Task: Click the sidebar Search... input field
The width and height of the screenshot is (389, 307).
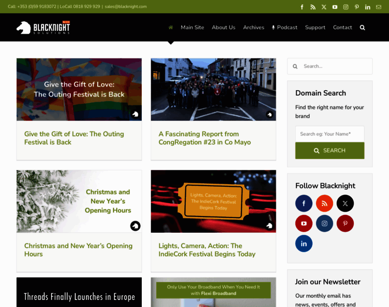Action: pos(330,66)
